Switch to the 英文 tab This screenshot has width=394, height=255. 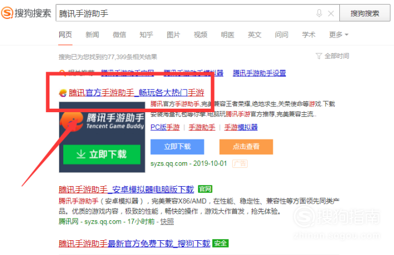pyautogui.click(x=255, y=34)
